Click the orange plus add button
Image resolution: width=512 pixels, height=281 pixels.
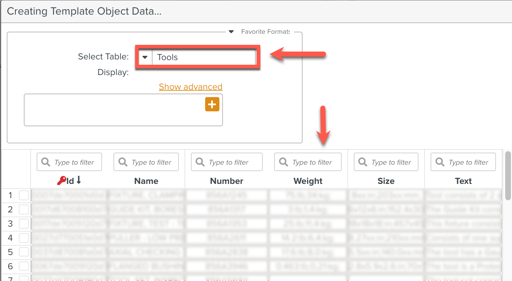[x=212, y=104]
